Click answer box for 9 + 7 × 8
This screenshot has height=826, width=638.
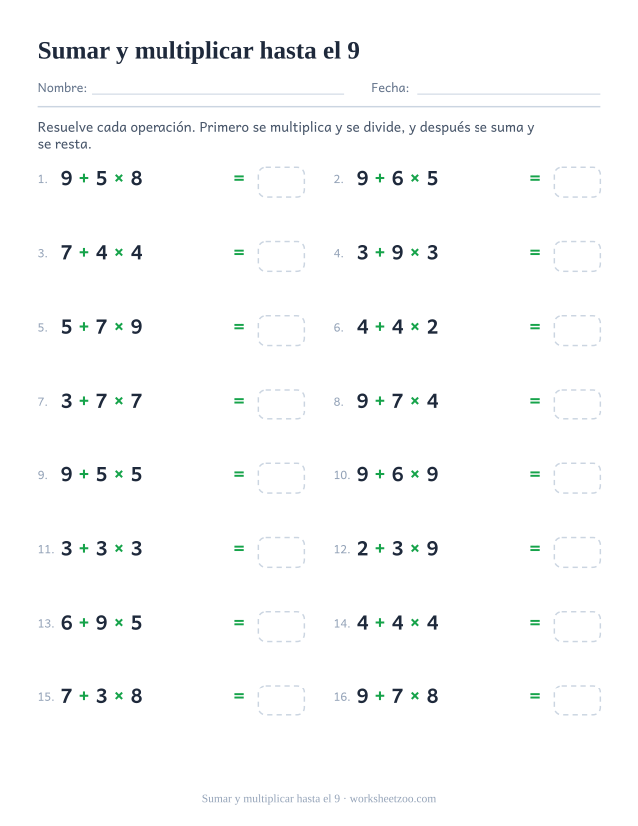tap(577, 700)
